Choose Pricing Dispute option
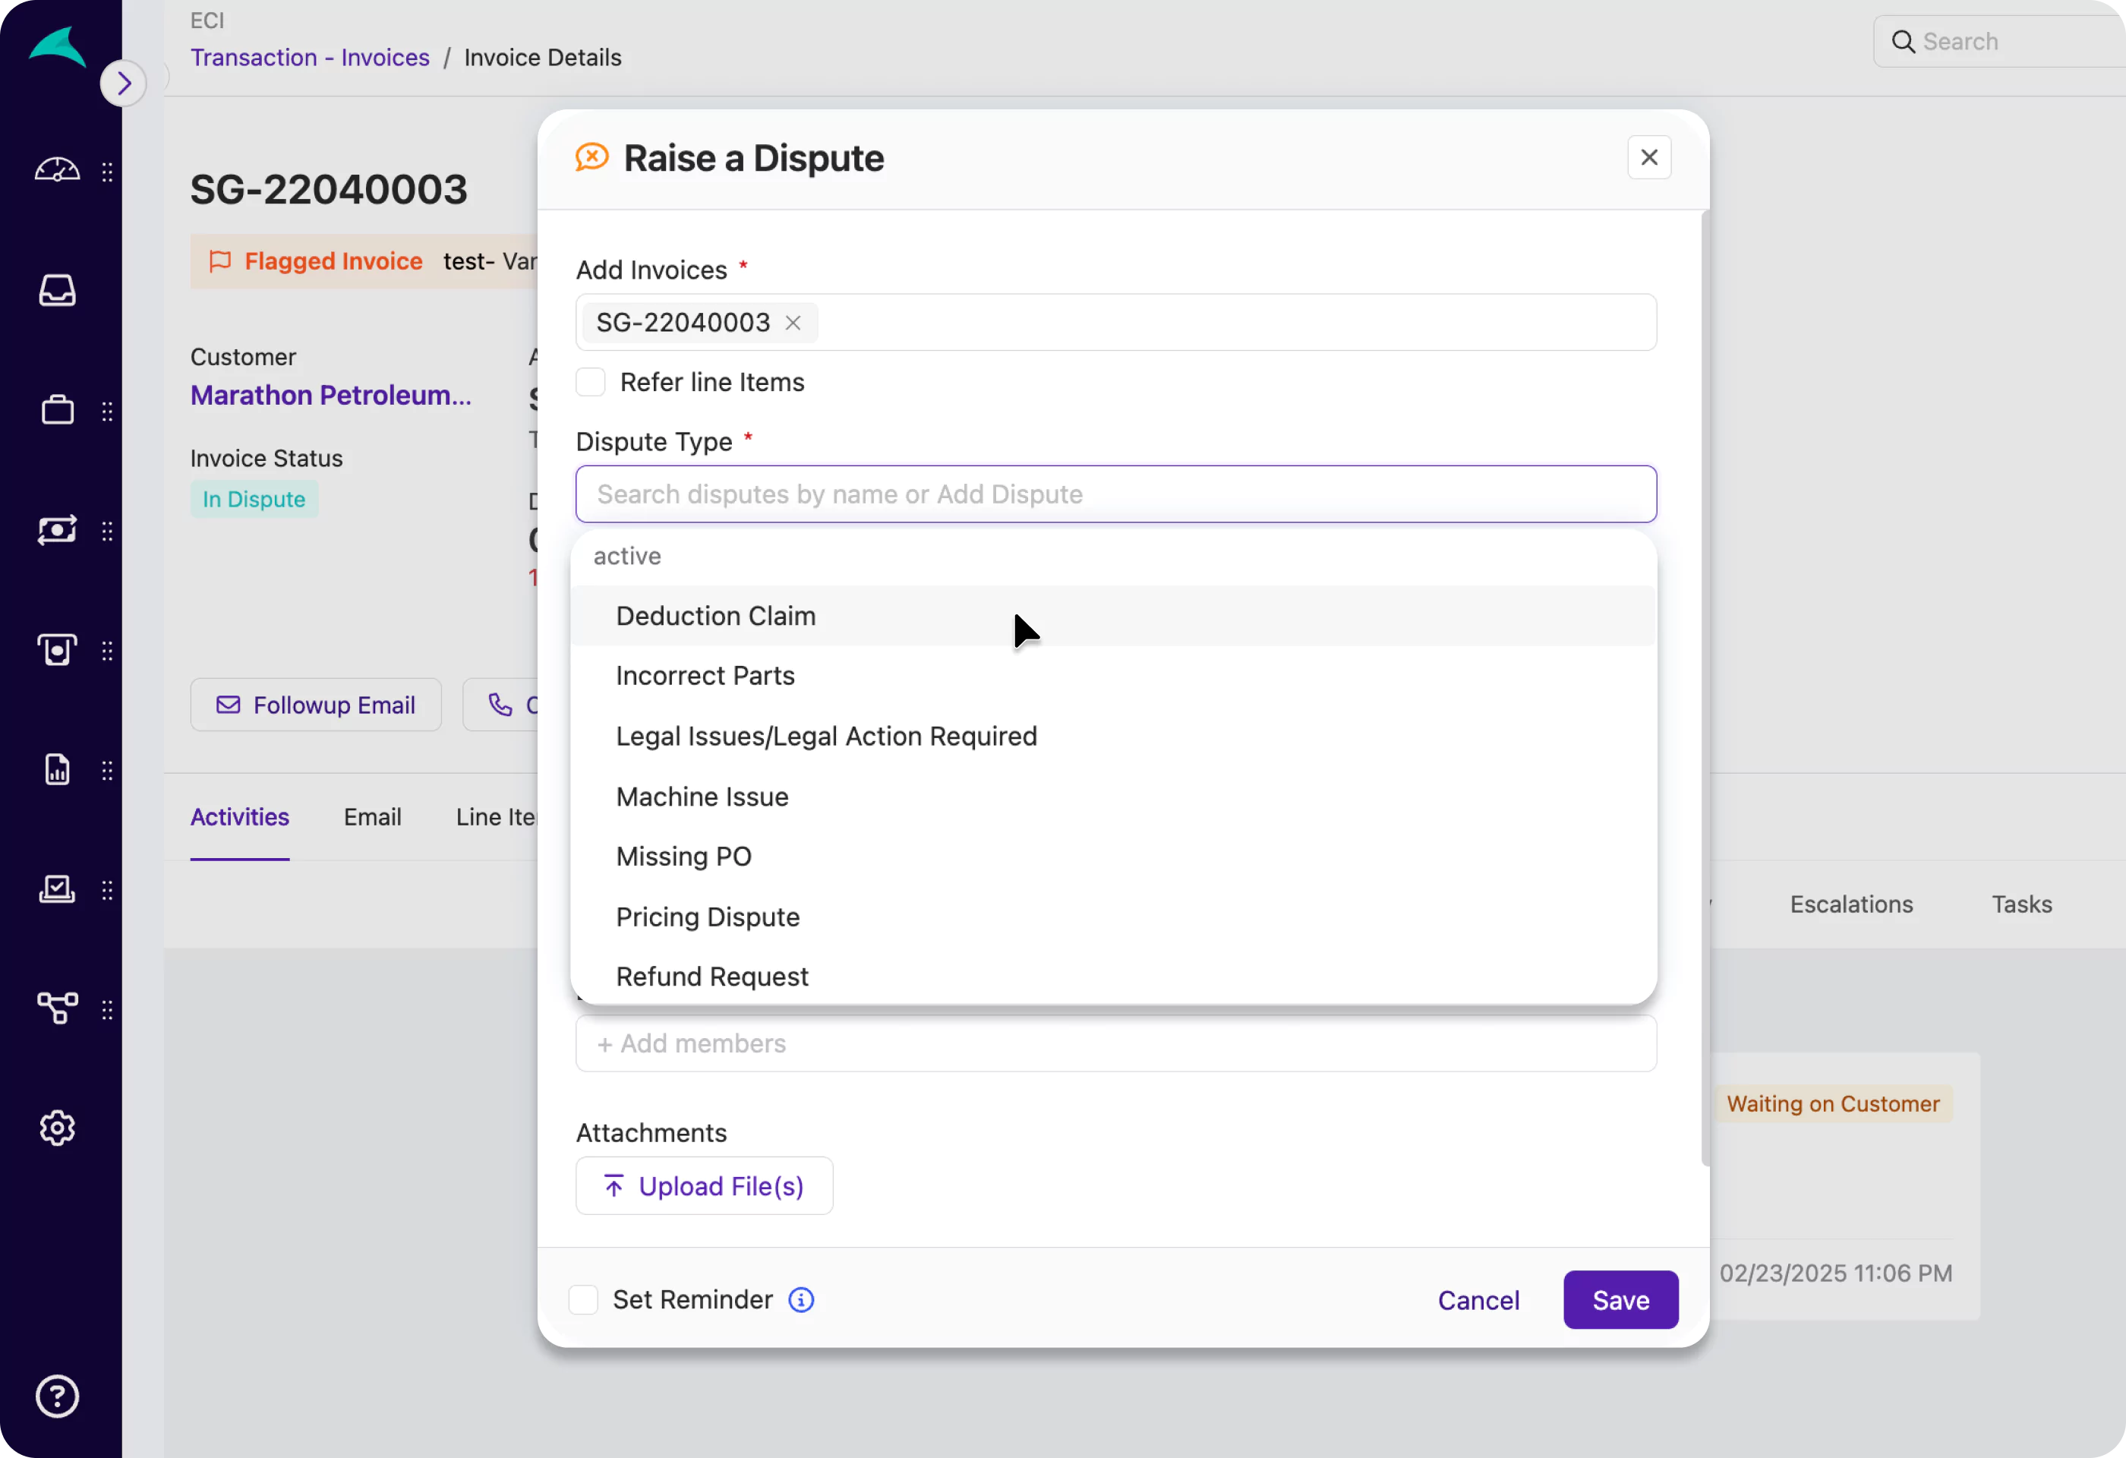The height and width of the screenshot is (1458, 2126). click(x=707, y=917)
